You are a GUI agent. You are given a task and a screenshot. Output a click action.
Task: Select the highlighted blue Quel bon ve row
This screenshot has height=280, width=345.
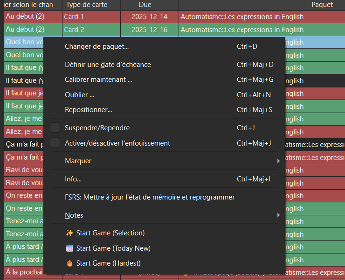(x=24, y=42)
